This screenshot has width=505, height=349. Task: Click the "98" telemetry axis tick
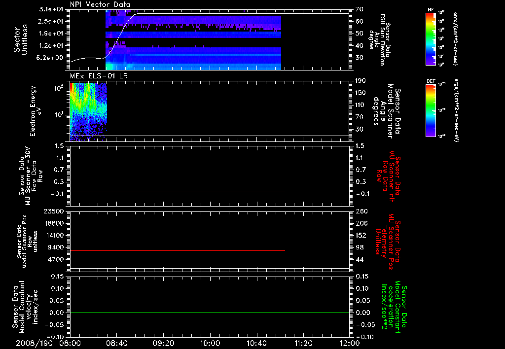(x=360, y=247)
